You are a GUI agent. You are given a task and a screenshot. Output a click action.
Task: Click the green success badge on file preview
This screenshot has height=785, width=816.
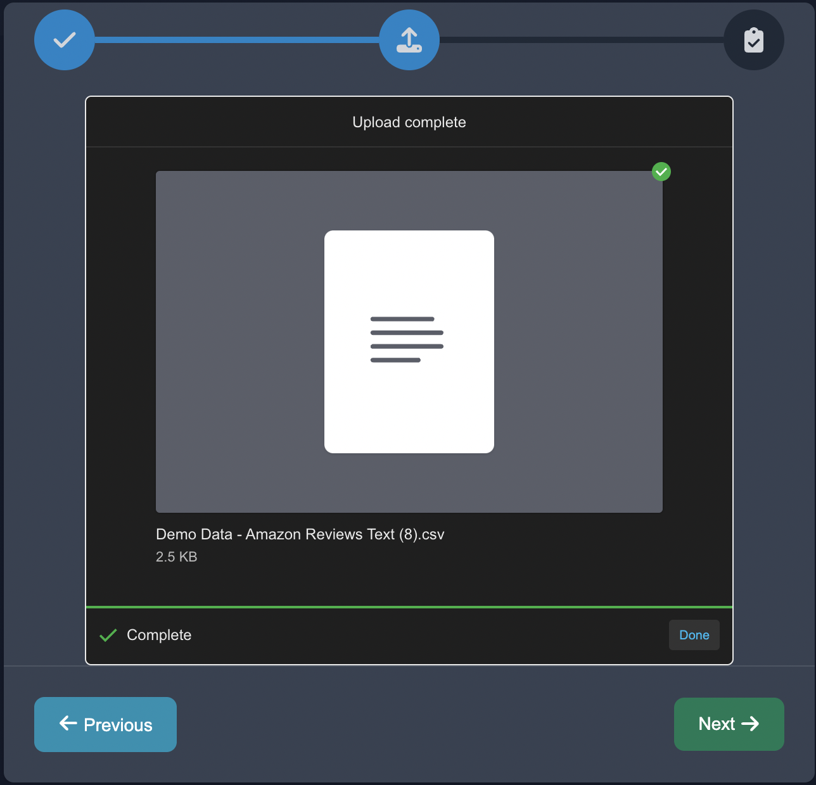click(x=661, y=172)
